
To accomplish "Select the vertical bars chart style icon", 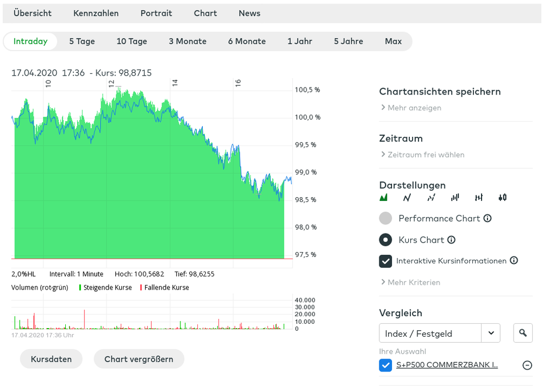I will [x=455, y=197].
